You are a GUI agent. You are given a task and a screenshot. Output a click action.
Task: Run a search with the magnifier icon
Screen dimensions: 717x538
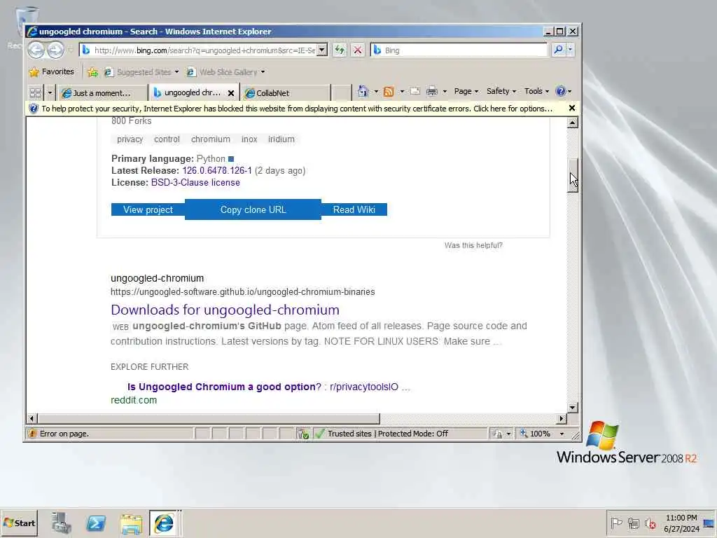point(558,50)
